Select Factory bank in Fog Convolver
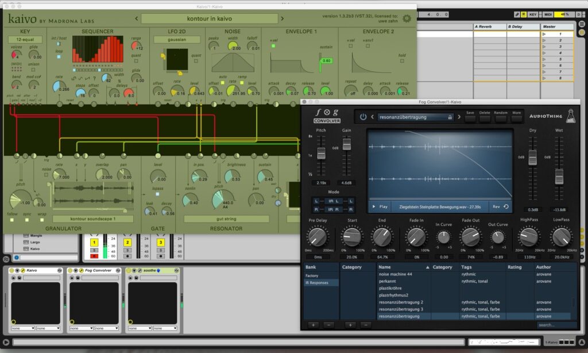The image size is (588, 353). point(320,275)
